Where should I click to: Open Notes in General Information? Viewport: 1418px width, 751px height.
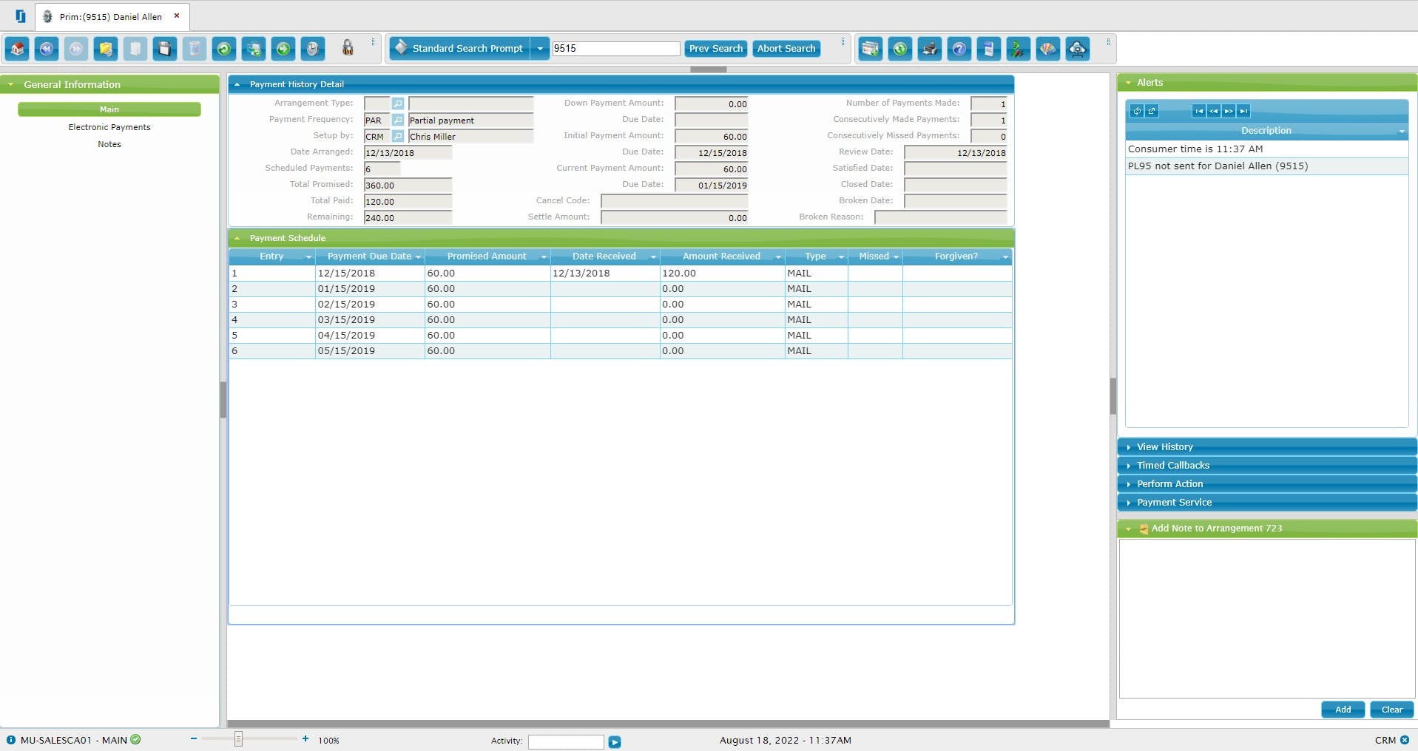109,144
